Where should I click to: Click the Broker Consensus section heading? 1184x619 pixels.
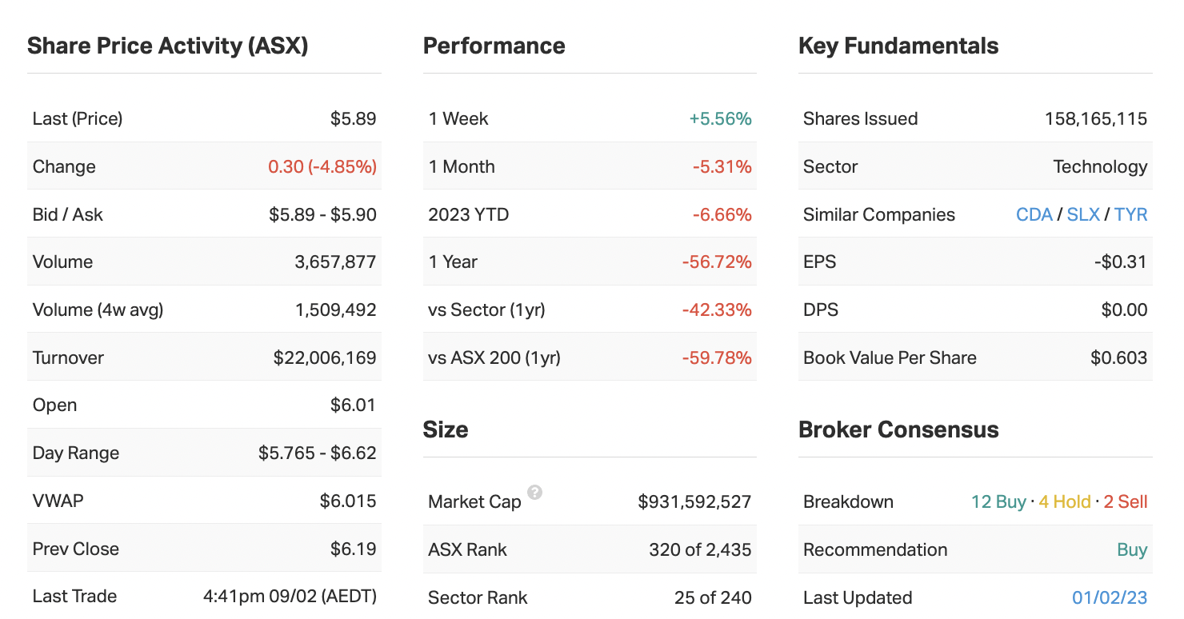click(x=898, y=429)
